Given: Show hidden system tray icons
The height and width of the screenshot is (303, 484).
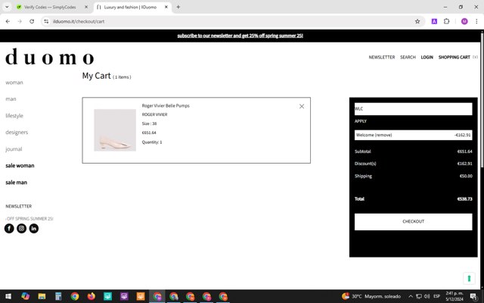Looking at the screenshot, I should click(x=411, y=296).
